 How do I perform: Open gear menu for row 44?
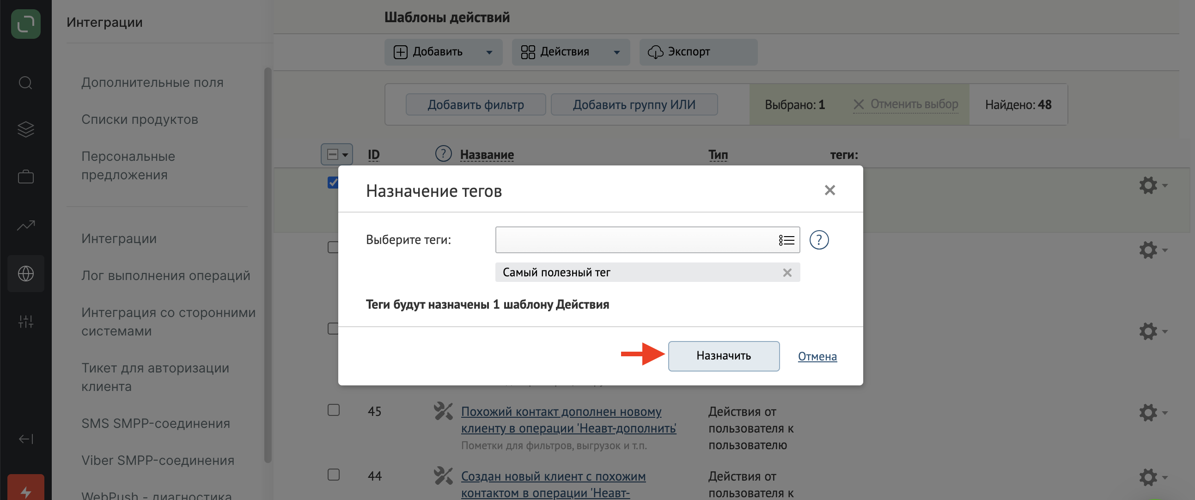(x=1153, y=477)
